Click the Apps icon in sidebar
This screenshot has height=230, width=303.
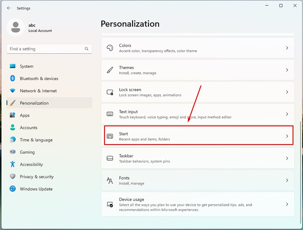pyautogui.click(x=13, y=115)
